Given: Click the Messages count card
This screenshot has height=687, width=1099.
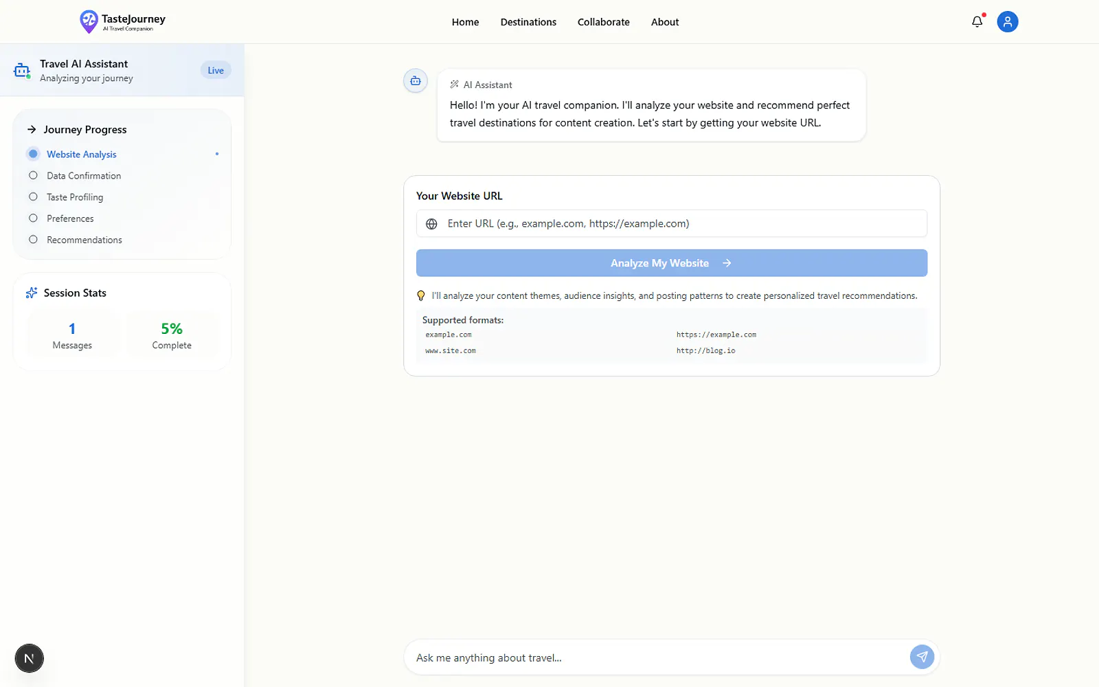Looking at the screenshot, I should coord(72,335).
